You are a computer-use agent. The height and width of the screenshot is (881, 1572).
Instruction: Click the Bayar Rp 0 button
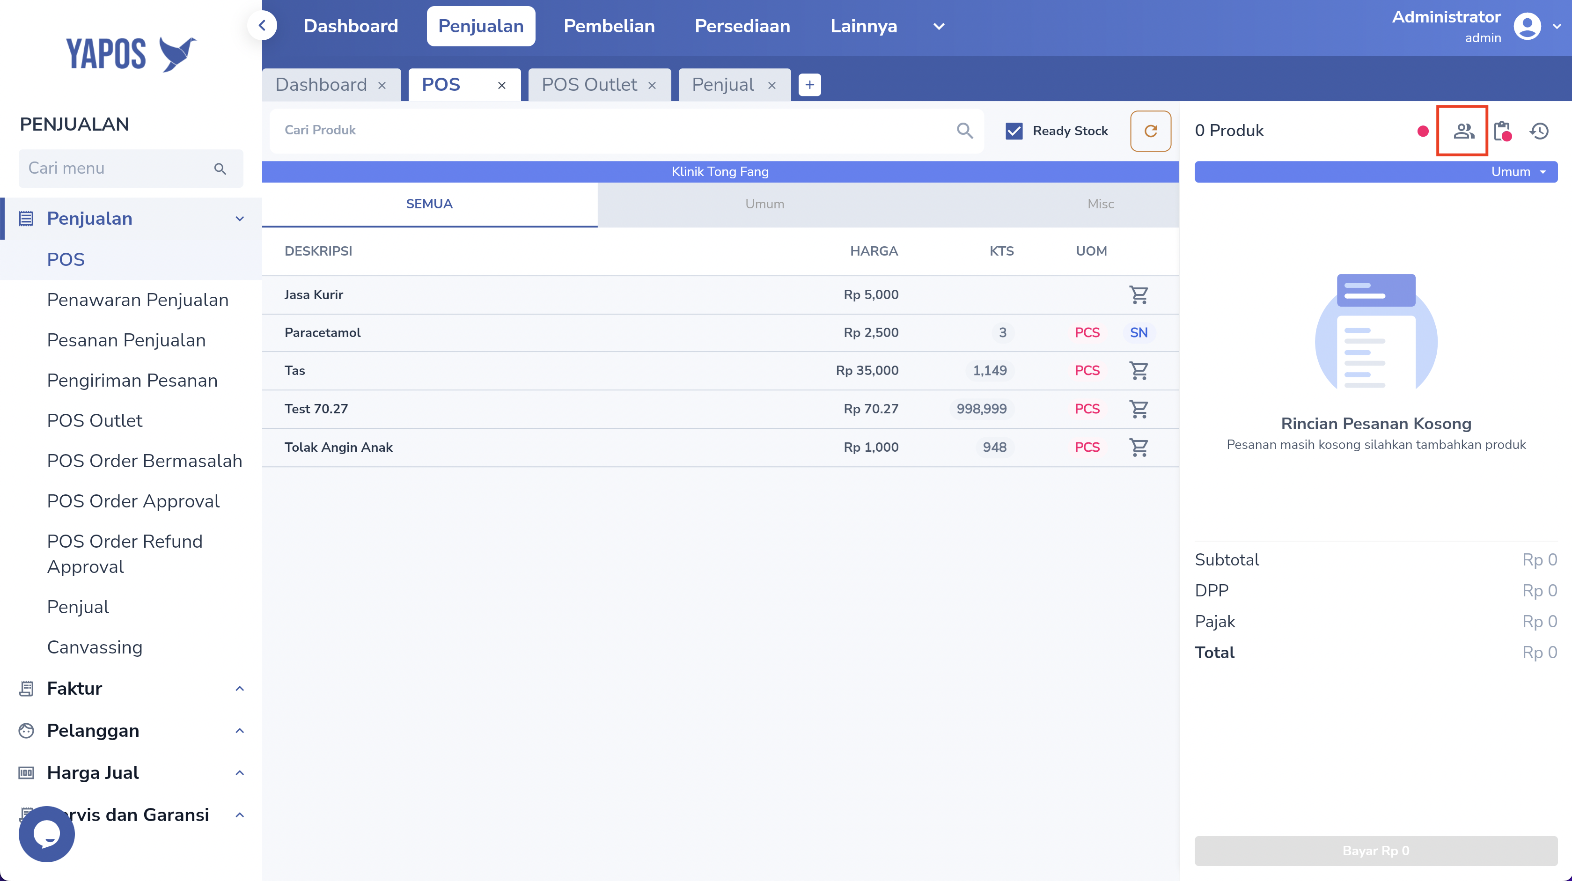[1375, 851]
